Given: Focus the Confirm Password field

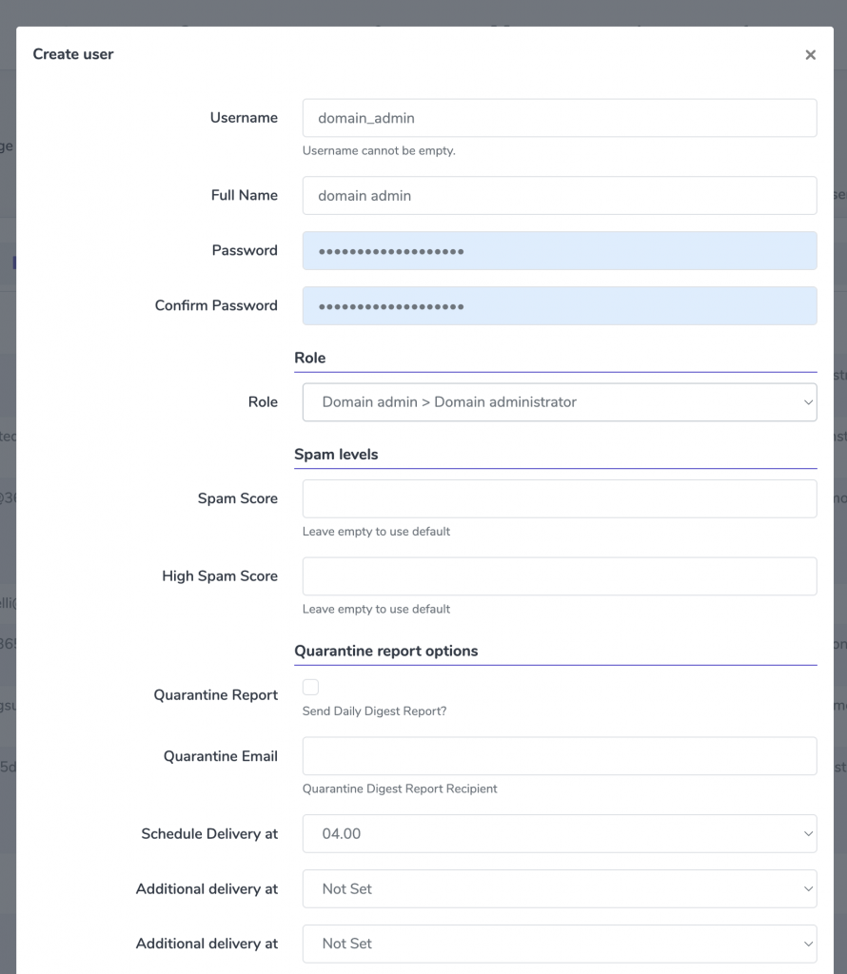Looking at the screenshot, I should pyautogui.click(x=560, y=305).
